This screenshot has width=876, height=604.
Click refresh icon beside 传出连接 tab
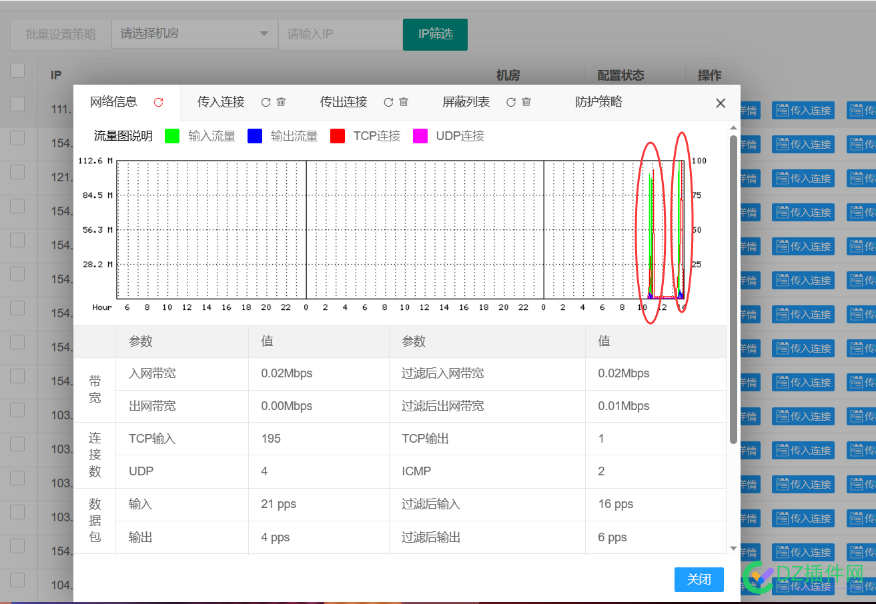[388, 102]
